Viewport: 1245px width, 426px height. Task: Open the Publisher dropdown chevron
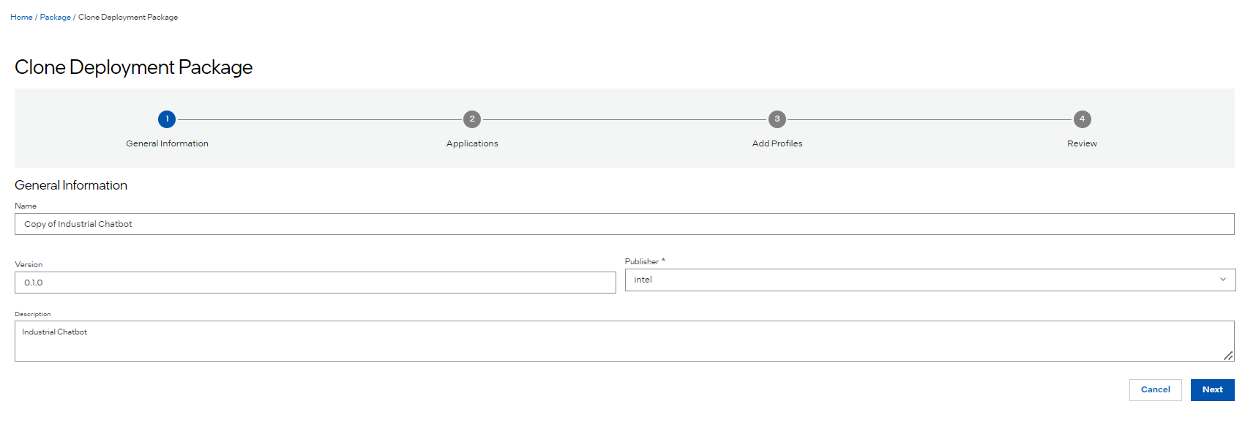(1222, 280)
